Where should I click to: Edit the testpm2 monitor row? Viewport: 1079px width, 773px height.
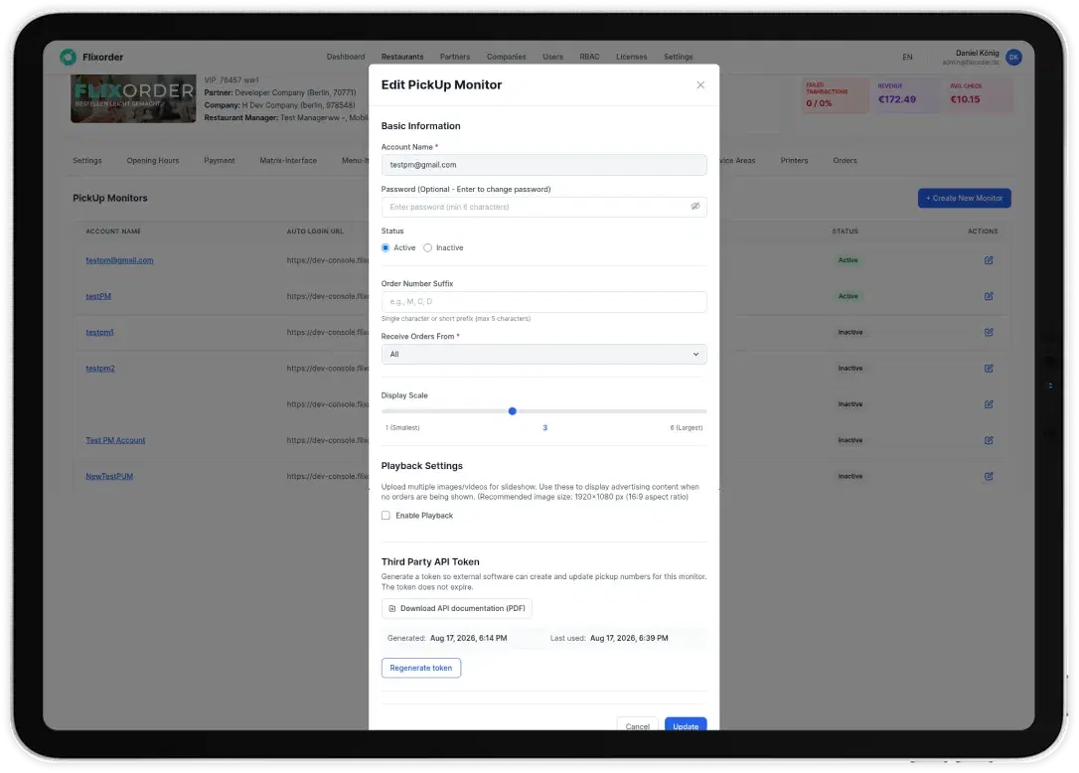pos(989,369)
